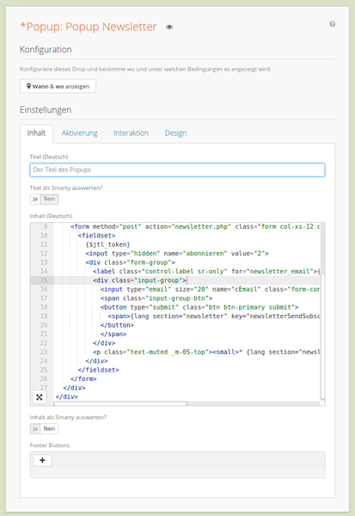Focus the Titel (Deutsch) input field
This screenshot has width=355, height=516.
pyautogui.click(x=177, y=169)
